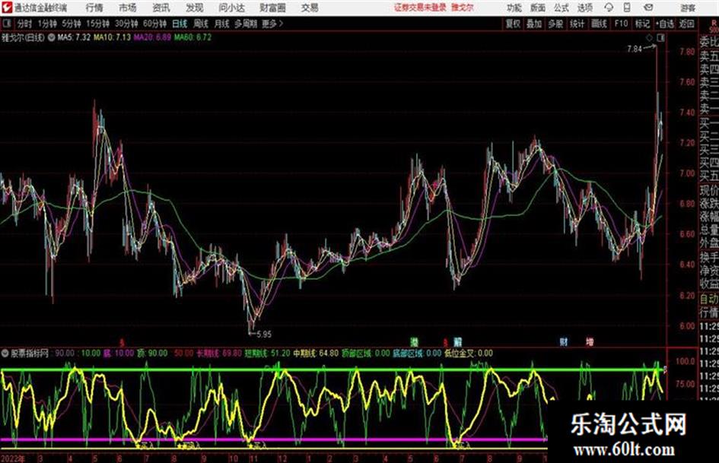Click the 低位金叉 indicator label
Screen dimensions: 719x463
point(460,354)
